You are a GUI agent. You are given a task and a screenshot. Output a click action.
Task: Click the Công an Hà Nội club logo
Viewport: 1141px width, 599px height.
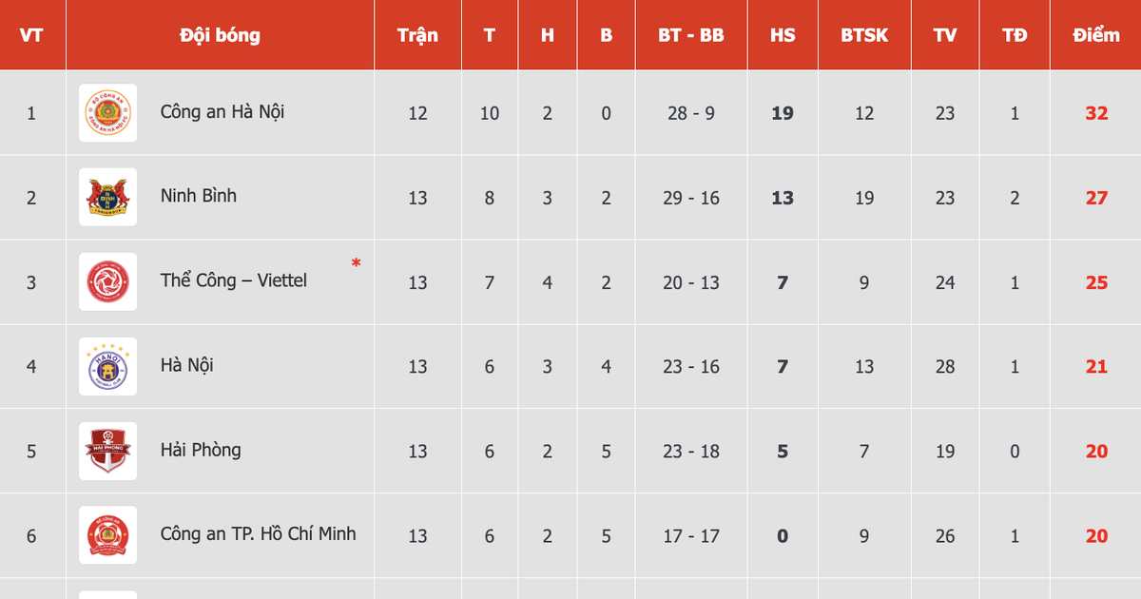click(107, 113)
